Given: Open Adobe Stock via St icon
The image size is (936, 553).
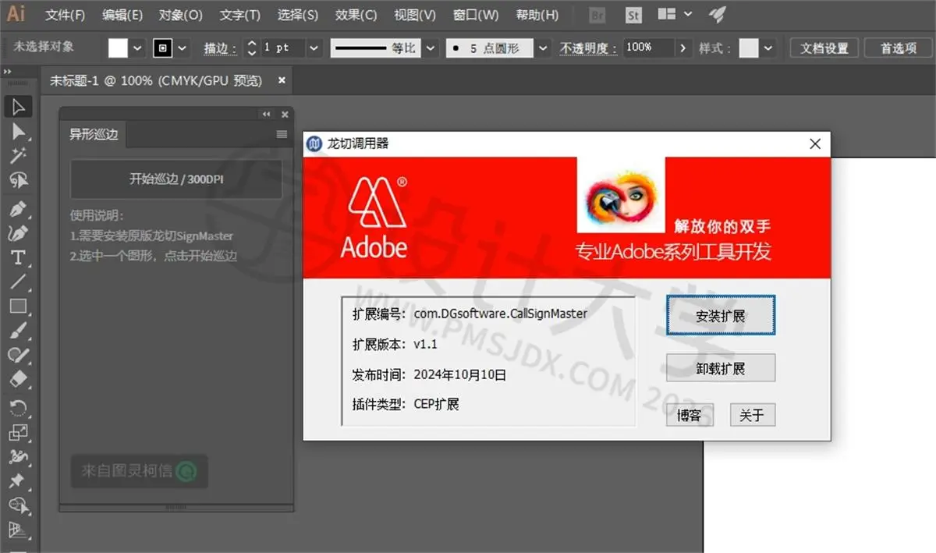Looking at the screenshot, I should point(633,15).
